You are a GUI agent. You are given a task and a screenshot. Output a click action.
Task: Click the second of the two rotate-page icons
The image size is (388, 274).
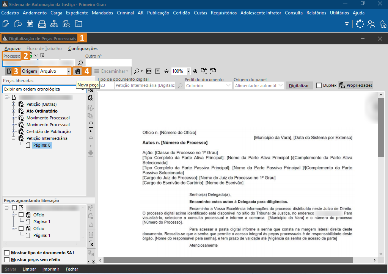pos(213,71)
